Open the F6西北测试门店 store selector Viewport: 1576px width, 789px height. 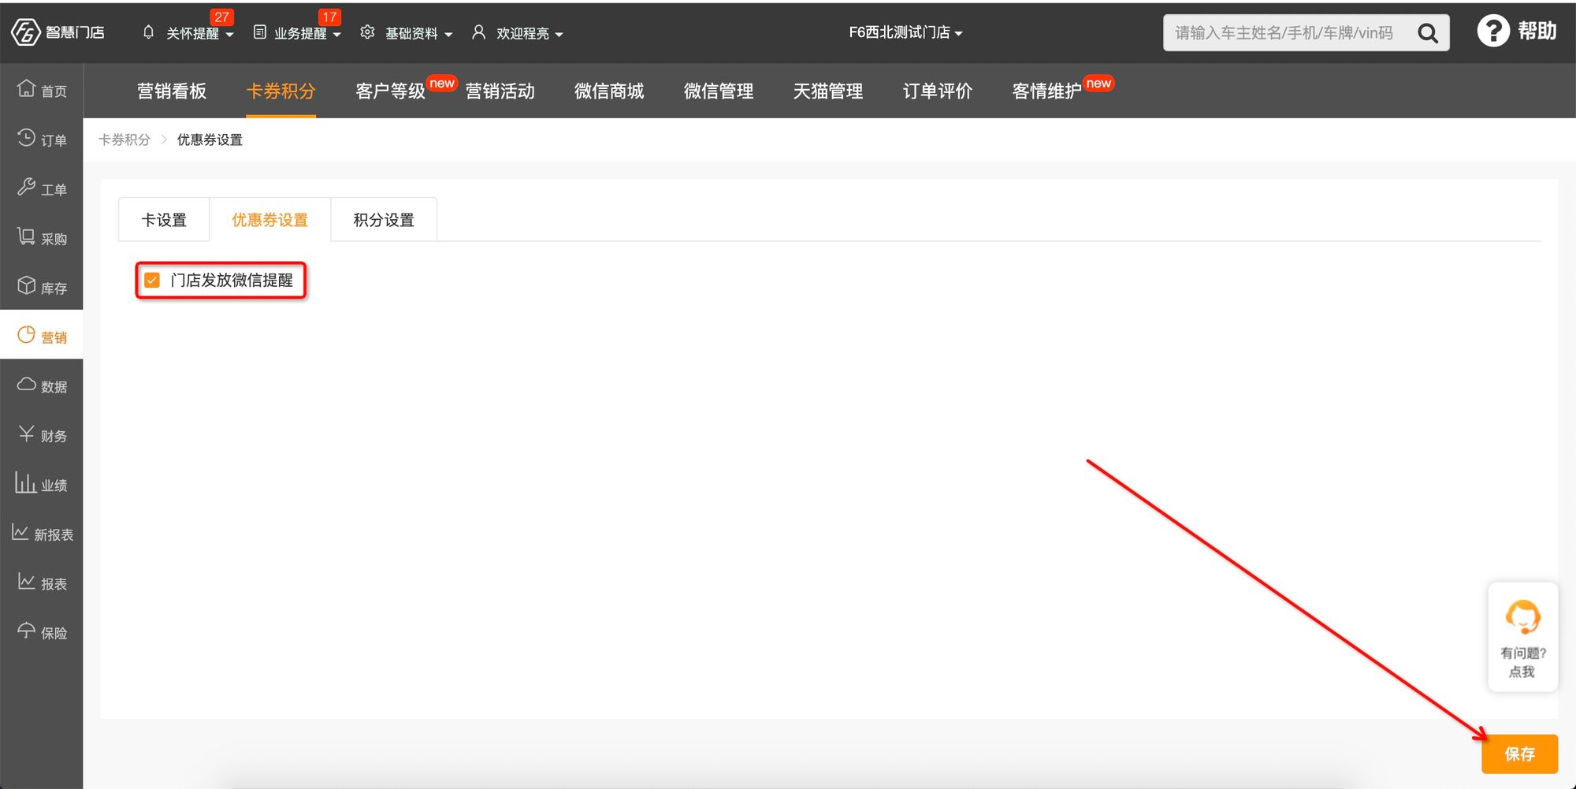click(905, 32)
